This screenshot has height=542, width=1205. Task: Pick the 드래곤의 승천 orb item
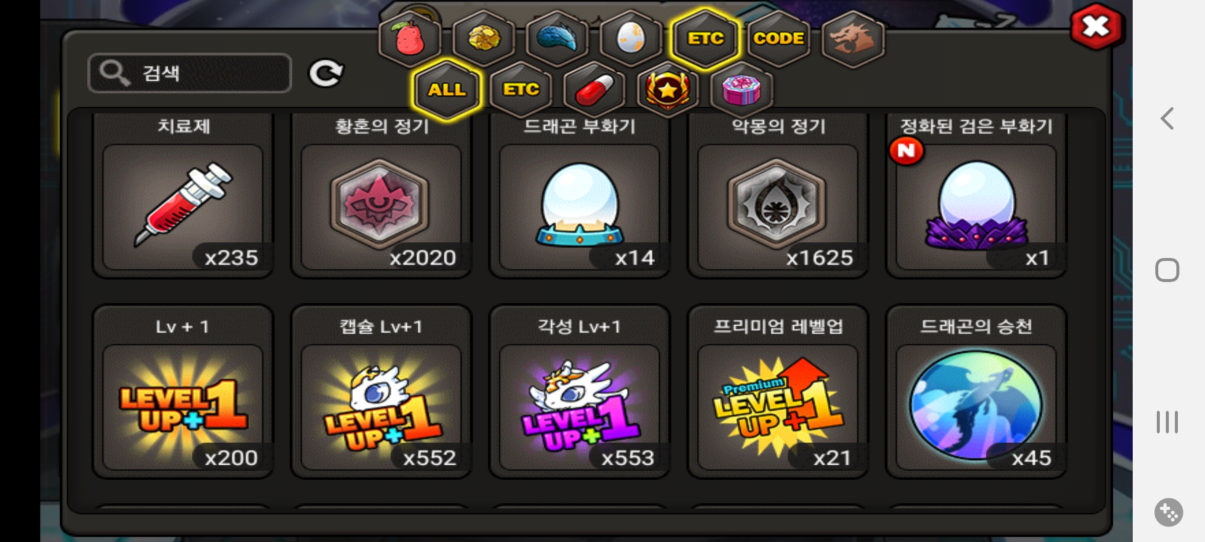click(x=976, y=391)
